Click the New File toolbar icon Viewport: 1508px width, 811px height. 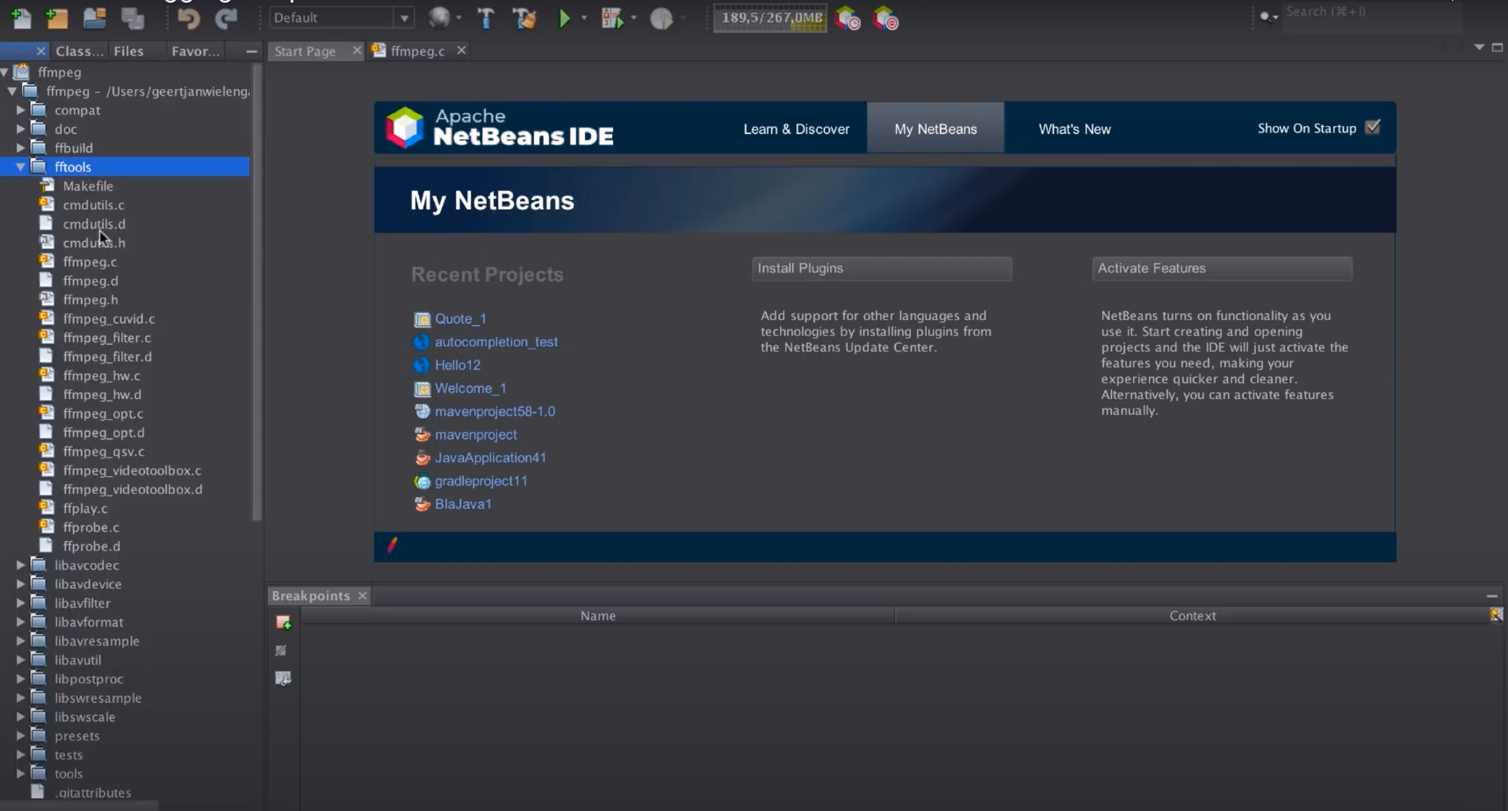click(x=22, y=18)
